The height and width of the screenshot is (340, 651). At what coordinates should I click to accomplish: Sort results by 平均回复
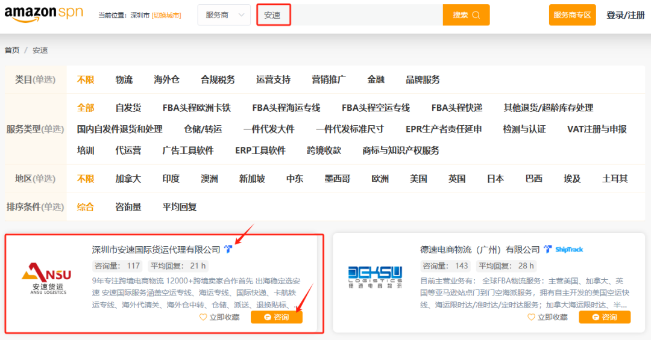(180, 207)
